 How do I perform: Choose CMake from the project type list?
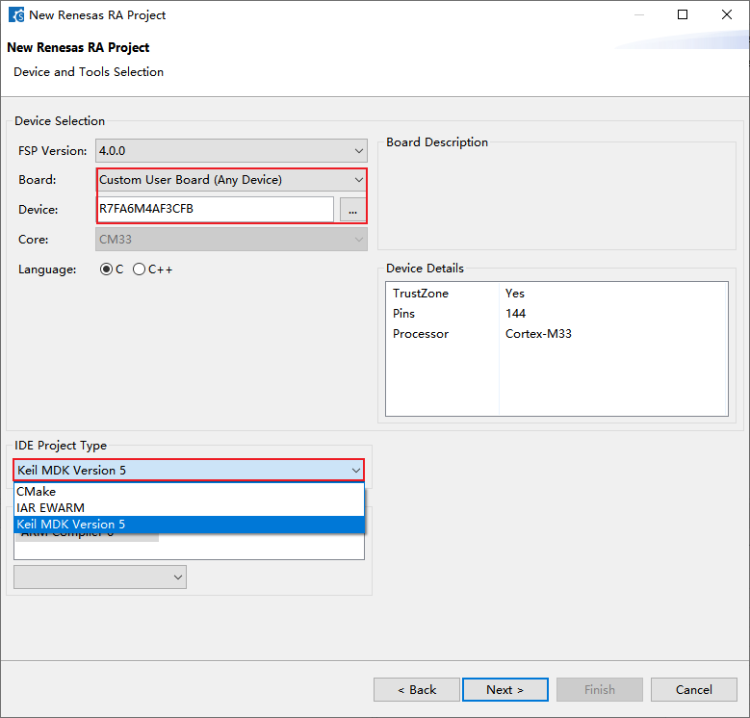click(189, 492)
